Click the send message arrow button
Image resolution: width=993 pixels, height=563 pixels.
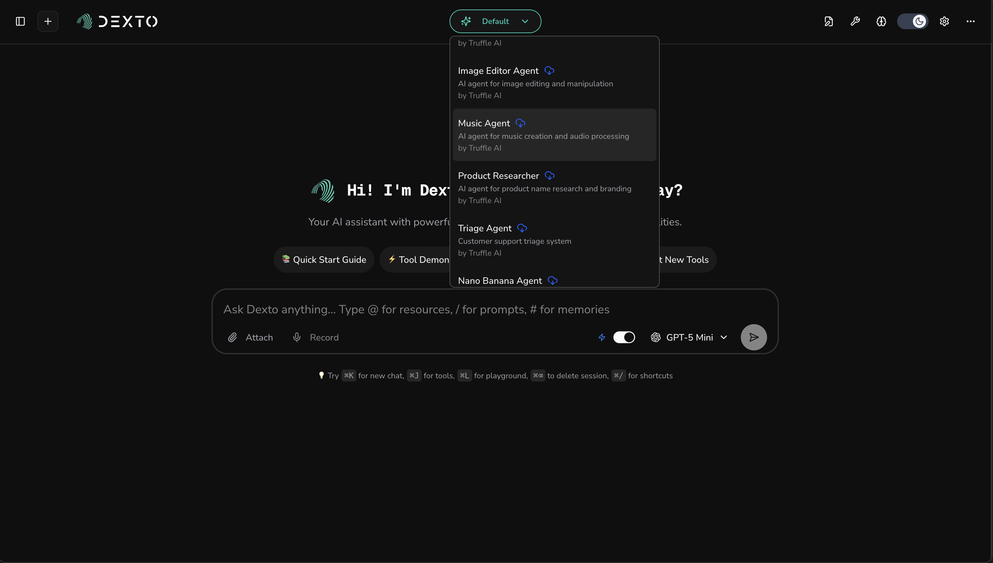pyautogui.click(x=754, y=337)
